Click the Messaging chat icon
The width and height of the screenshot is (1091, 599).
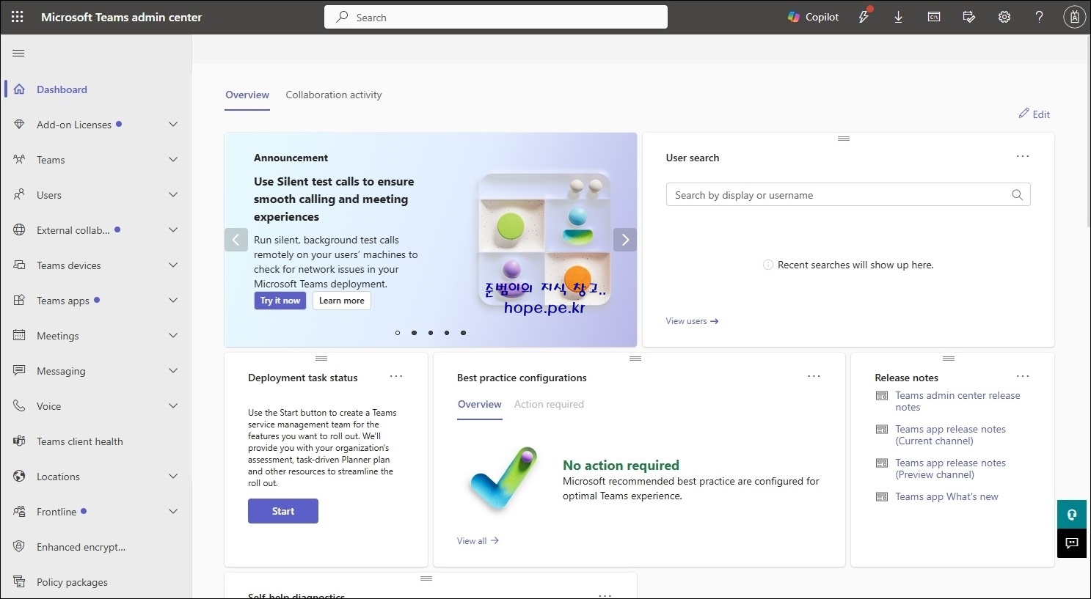point(19,371)
